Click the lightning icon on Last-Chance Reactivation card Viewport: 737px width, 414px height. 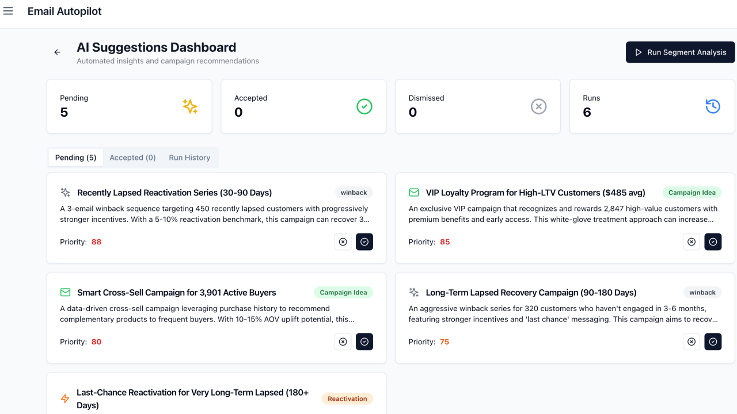pos(64,398)
